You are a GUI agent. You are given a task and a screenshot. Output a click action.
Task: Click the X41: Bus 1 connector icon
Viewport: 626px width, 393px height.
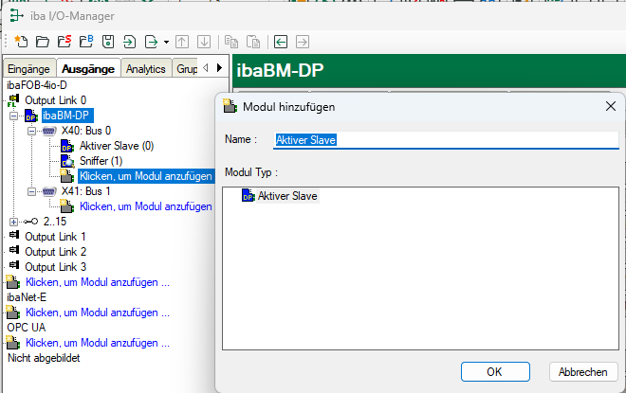coord(49,191)
